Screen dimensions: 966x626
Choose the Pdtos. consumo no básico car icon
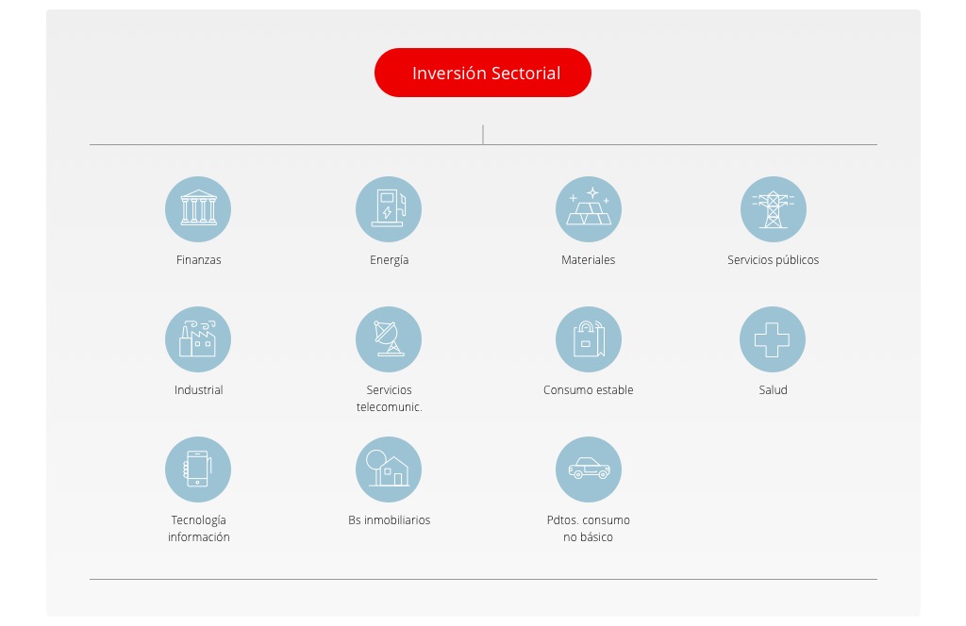coord(589,469)
